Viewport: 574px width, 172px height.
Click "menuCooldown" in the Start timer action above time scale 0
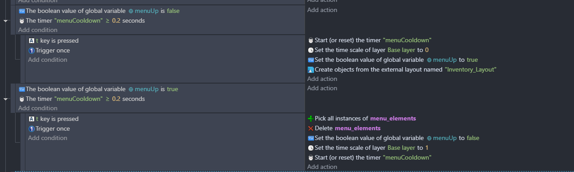pos(407,40)
